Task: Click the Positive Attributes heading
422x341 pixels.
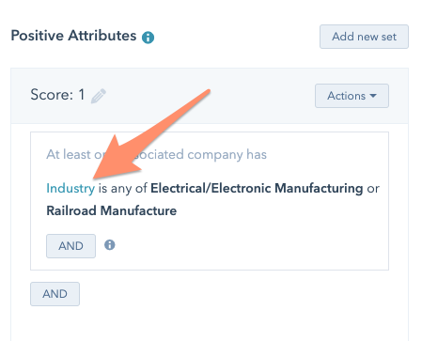Action: [x=73, y=36]
